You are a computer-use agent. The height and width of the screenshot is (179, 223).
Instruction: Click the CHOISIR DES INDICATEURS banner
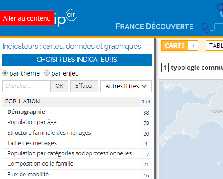coord(77,60)
